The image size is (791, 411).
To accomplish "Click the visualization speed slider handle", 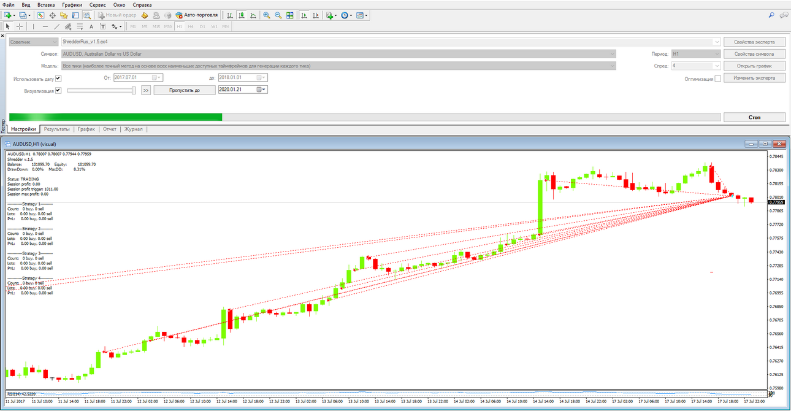I will [134, 90].
